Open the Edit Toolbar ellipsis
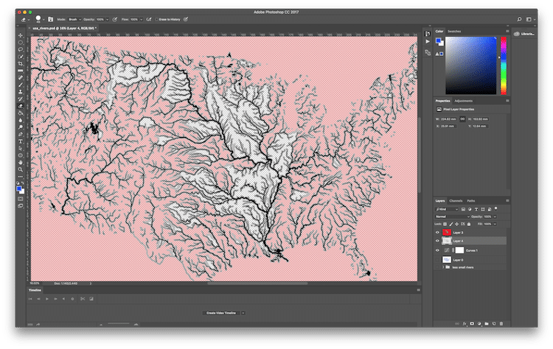Image resolution: width=553 pixels, height=349 pixels. click(x=21, y=177)
